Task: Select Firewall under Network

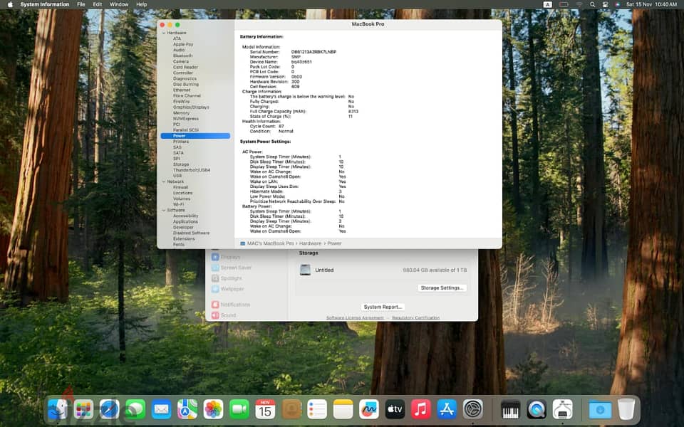Action: point(180,187)
